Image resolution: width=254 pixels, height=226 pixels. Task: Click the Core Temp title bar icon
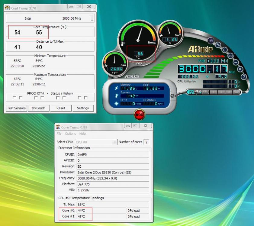point(58,127)
